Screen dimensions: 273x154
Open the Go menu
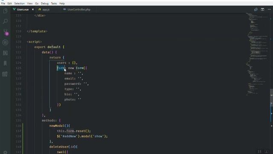(x=37, y=3)
